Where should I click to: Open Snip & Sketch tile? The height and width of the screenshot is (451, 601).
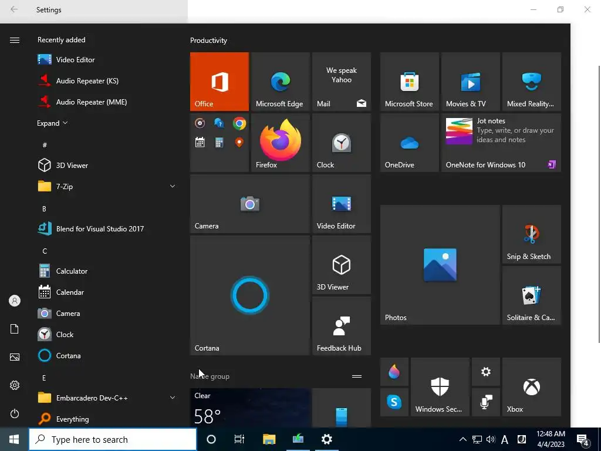point(532,234)
